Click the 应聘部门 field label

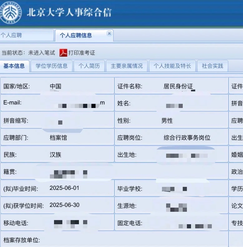(x=16, y=138)
